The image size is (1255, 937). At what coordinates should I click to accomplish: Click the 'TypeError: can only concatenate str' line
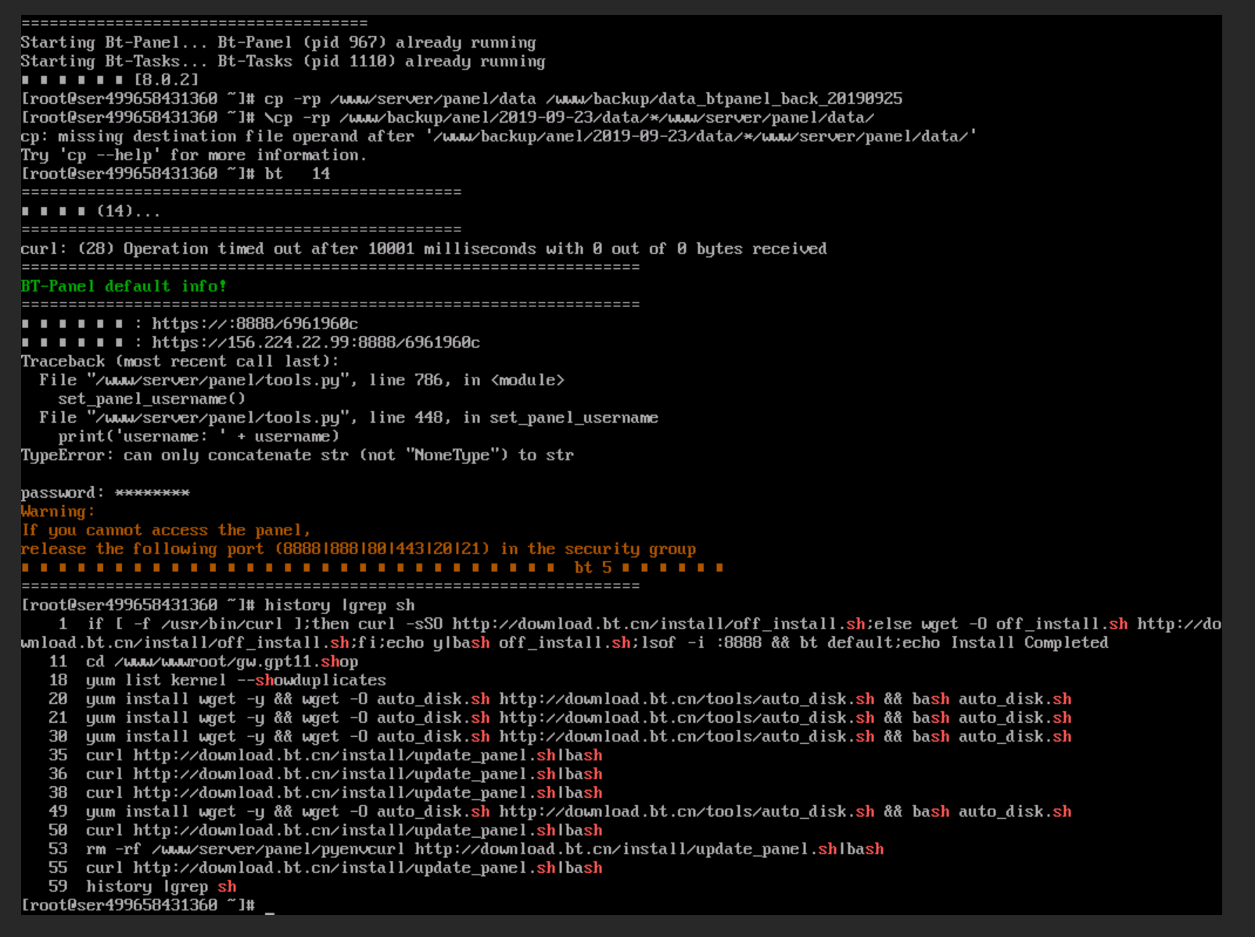point(297,455)
